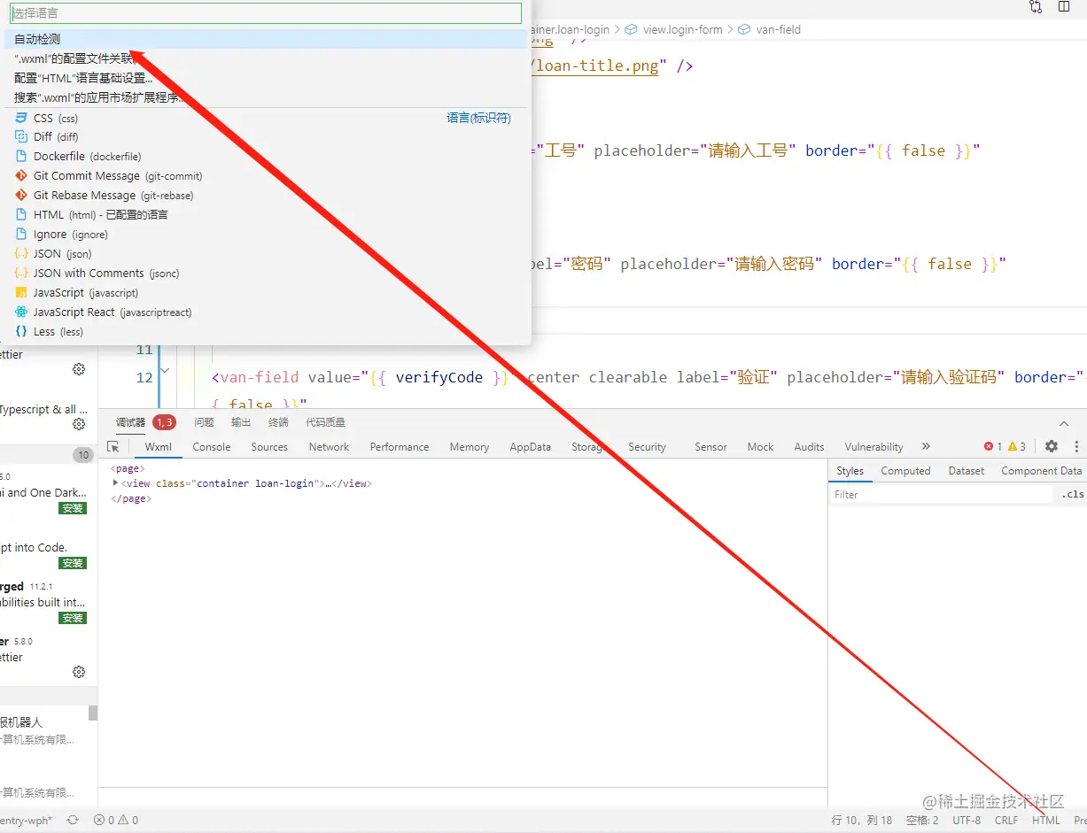Switch to the Console devtools tab
The image size is (1087, 833).
tap(212, 447)
